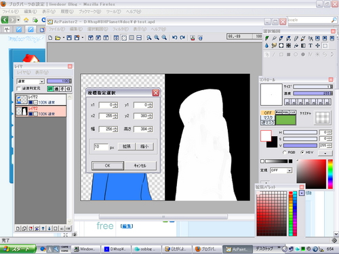Click the 編集 link on the blog page
Screen dimensions: 339x254
pyautogui.click(x=127, y=226)
